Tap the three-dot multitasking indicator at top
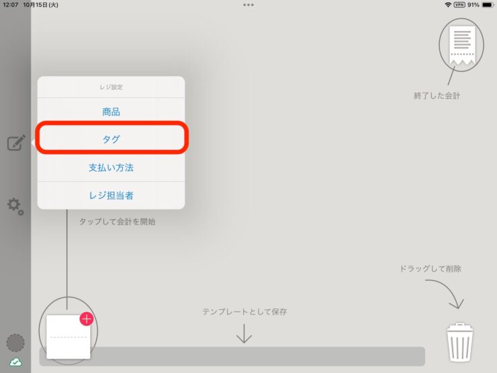The width and height of the screenshot is (497, 373). coord(248,5)
